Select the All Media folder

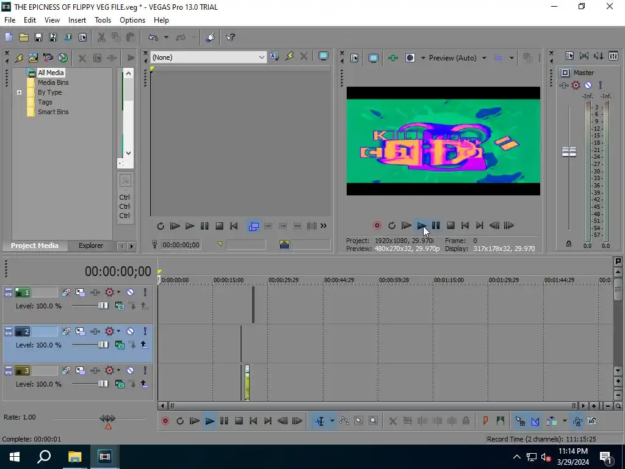[x=51, y=73]
